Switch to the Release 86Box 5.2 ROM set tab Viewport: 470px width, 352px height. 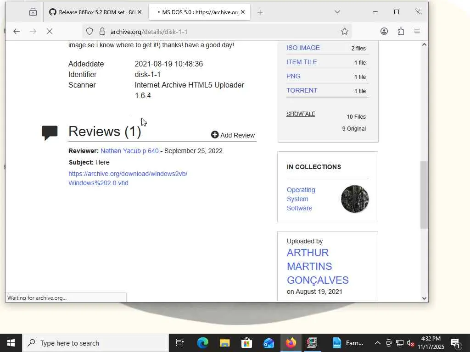pos(95,12)
